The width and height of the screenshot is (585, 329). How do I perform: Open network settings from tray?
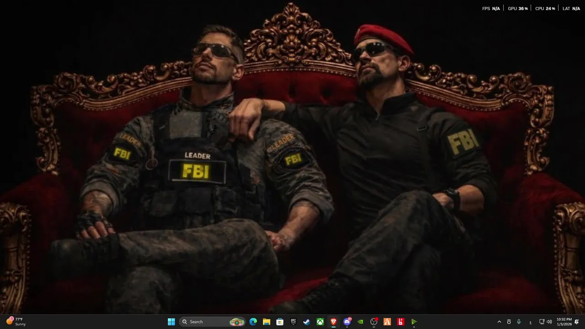(542, 322)
